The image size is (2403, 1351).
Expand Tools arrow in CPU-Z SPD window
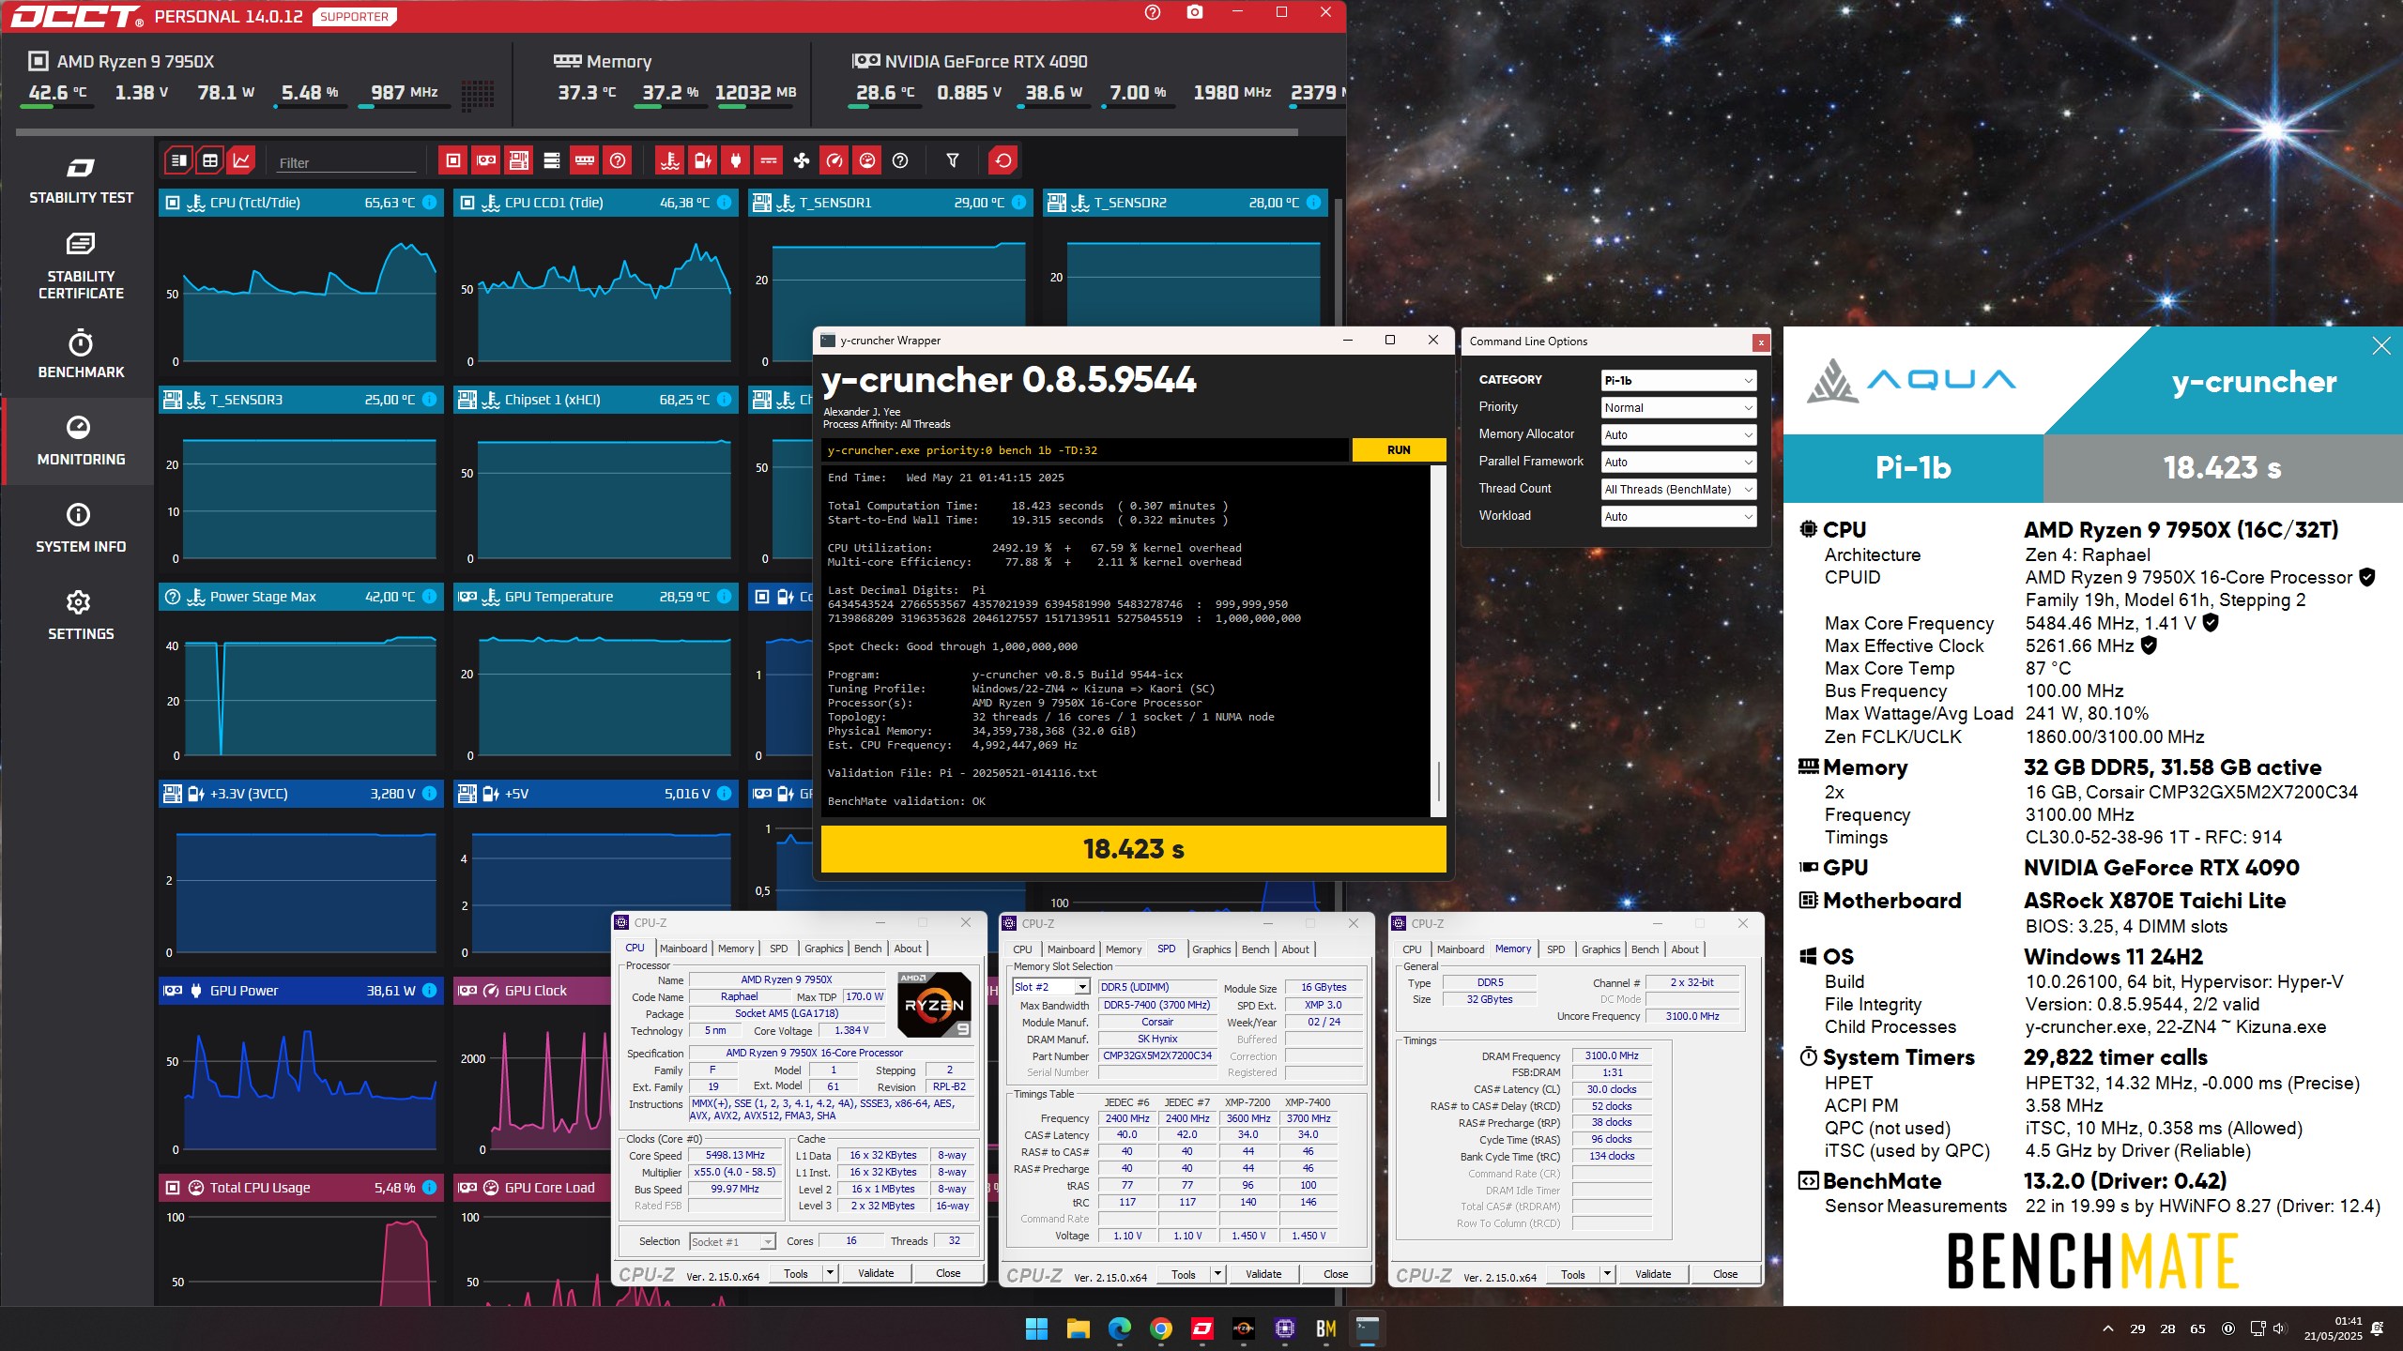tap(1217, 1274)
